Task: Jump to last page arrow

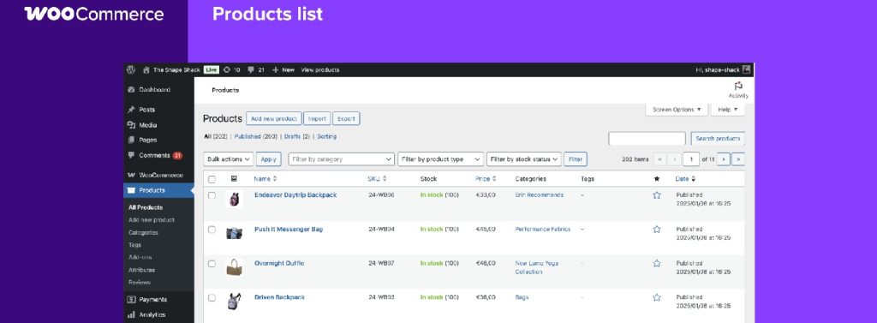Action: 738,159
